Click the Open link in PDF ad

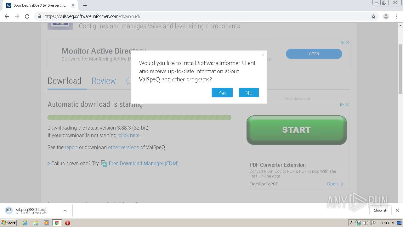pos(335,184)
